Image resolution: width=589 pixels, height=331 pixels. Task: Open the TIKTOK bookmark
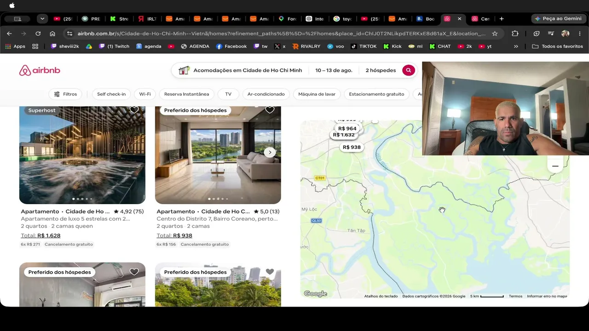coord(364,46)
